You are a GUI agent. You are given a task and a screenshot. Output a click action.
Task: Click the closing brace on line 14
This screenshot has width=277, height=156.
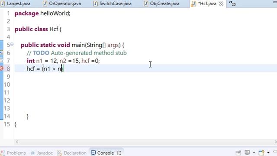(x=28, y=117)
